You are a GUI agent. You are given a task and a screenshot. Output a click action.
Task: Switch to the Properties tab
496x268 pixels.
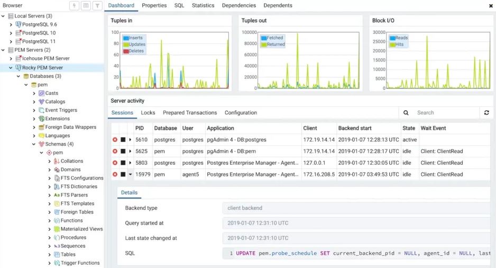click(154, 5)
